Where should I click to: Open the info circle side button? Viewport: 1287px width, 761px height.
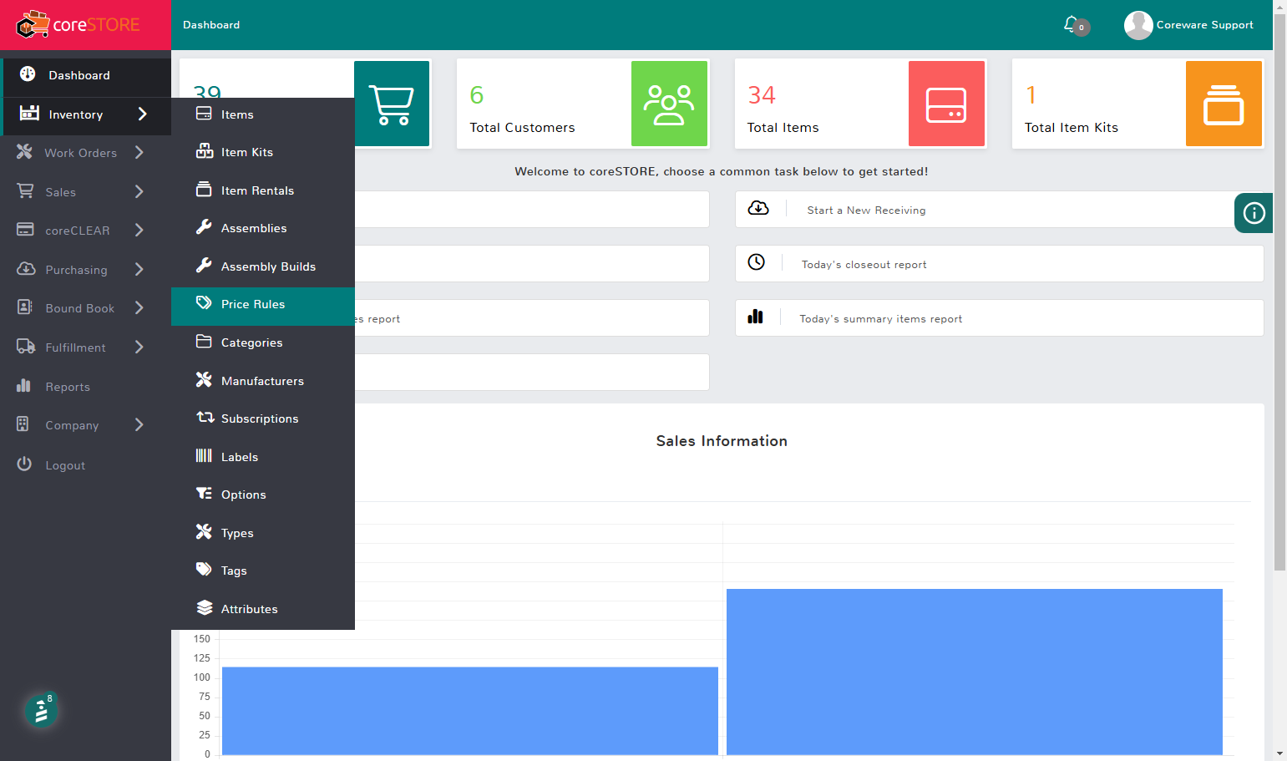coord(1254,213)
